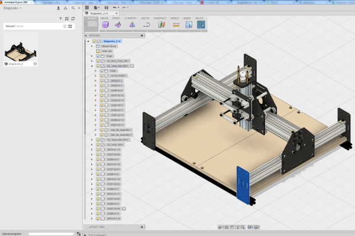The image size is (355, 236).
Task: Open the Construct plane tool
Action: (160, 25)
